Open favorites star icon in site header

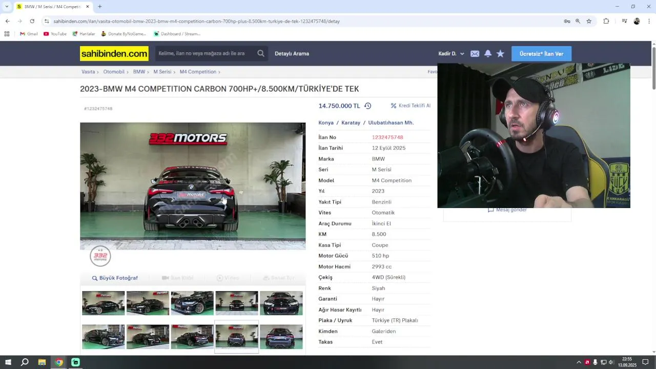click(x=500, y=54)
